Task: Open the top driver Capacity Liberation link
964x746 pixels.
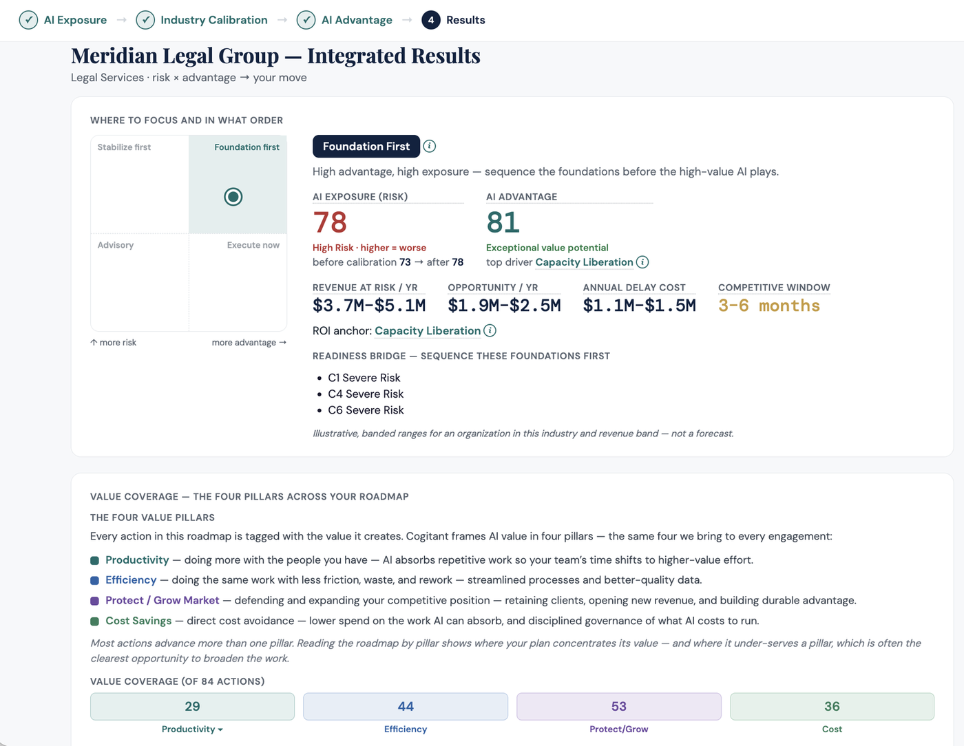Action: (x=584, y=262)
